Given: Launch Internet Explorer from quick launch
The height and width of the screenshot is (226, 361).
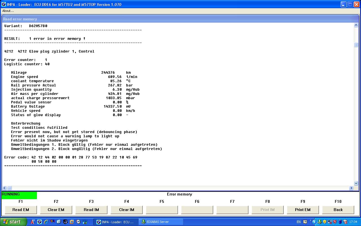Looking at the screenshot, I should (x=46, y=222).
